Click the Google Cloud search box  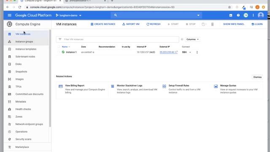tap(156, 15)
